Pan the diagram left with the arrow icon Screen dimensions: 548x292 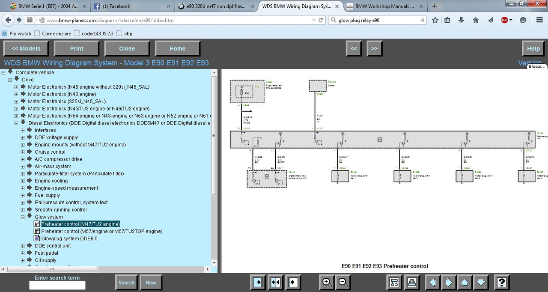432,283
